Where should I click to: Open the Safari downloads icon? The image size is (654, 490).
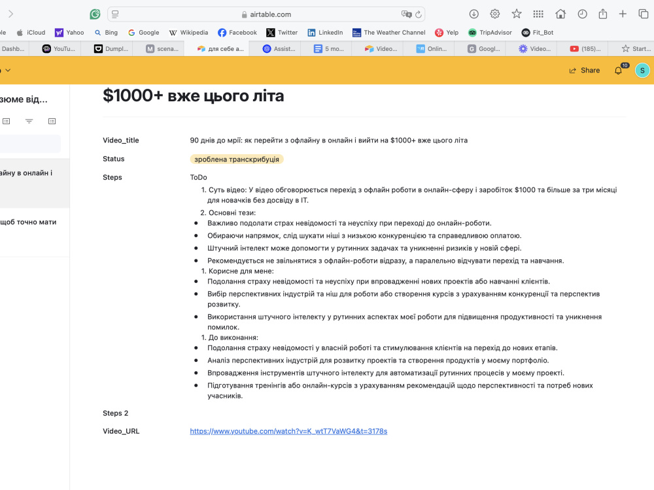pos(473,14)
